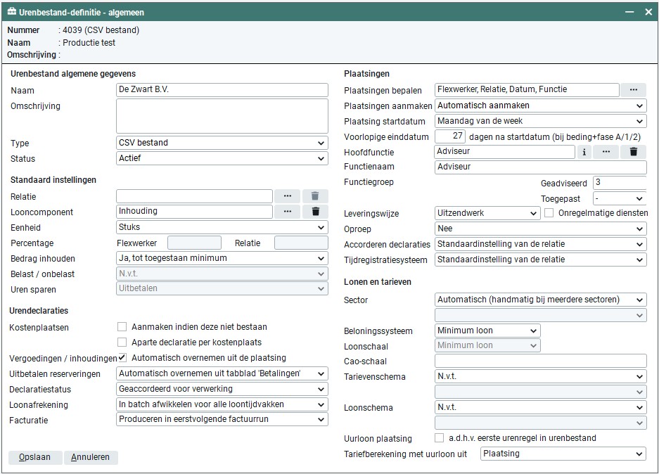Click the Hoofdfunctie field showing Adviseur
The image size is (659, 474).
coord(505,152)
